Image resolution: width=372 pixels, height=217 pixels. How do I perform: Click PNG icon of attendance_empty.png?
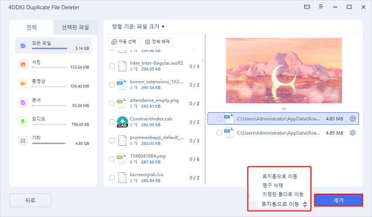(x=122, y=103)
